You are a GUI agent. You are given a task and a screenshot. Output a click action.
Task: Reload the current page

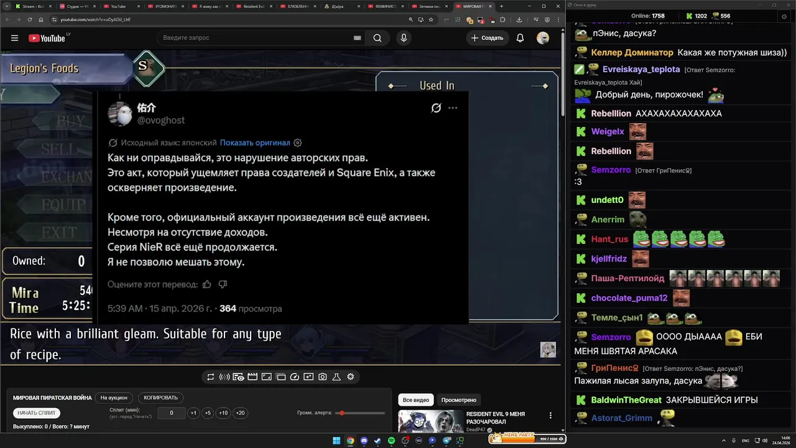click(29, 19)
